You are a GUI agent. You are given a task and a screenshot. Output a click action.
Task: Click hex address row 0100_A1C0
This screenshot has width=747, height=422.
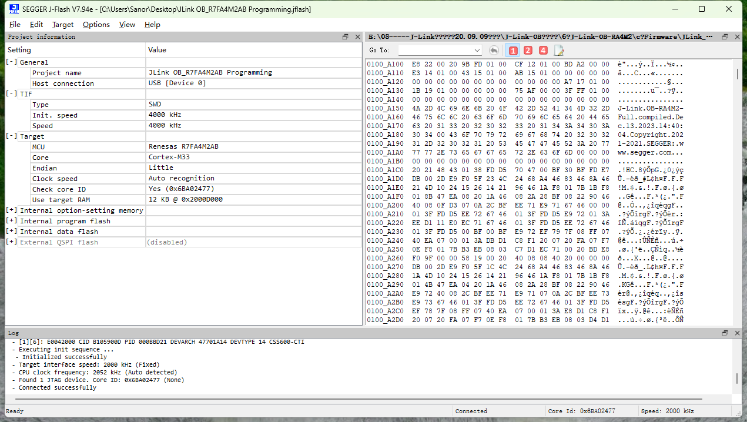tap(386, 170)
